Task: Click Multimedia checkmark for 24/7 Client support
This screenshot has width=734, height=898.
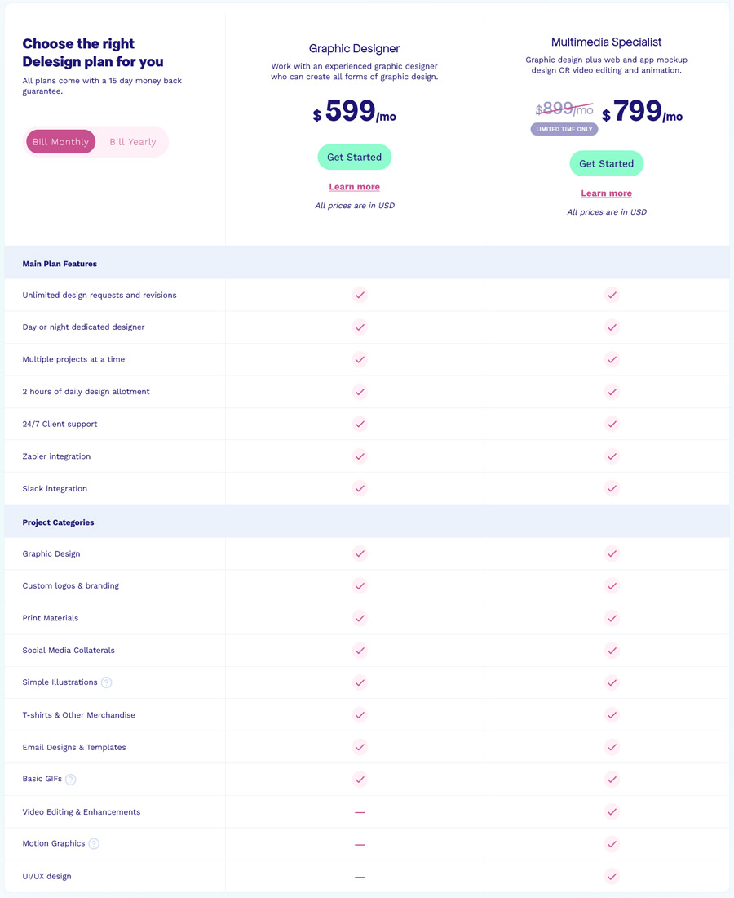Action: pos(612,424)
